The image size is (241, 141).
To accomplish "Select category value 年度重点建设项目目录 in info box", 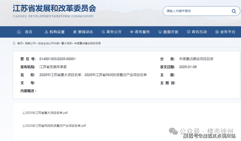I will [196, 59].
